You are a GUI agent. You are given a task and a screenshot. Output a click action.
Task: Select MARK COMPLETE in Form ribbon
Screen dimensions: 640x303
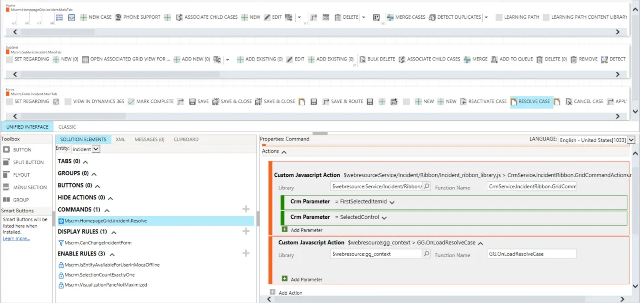[150, 102]
